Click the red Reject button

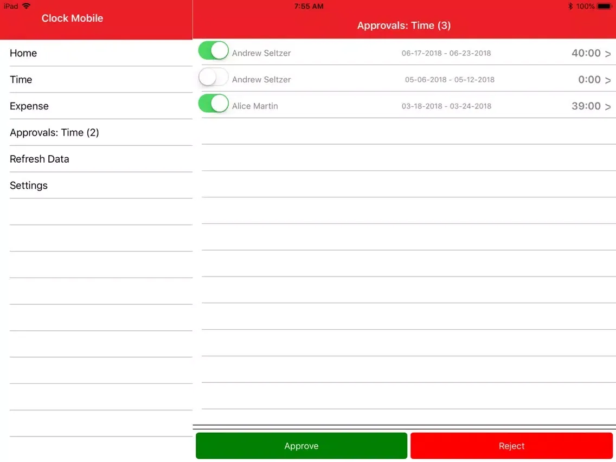pos(511,446)
